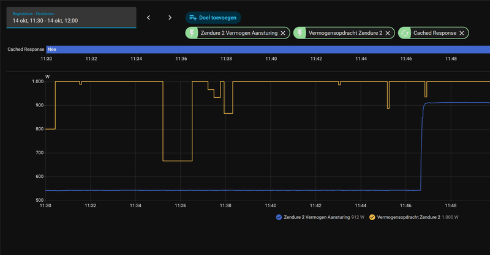The height and width of the screenshot is (255, 490).
Task: Remove Vermogensopdracht Zendure 2 chip
Action: pyautogui.click(x=388, y=33)
